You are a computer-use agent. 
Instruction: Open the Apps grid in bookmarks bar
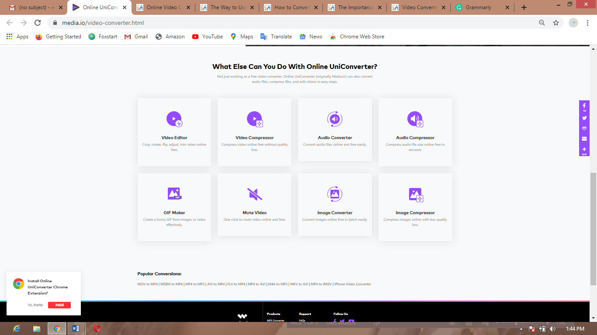17,37
